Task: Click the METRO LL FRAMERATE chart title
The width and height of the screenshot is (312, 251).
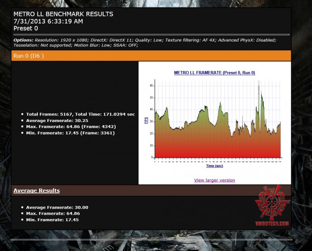Action: pyautogui.click(x=214, y=73)
